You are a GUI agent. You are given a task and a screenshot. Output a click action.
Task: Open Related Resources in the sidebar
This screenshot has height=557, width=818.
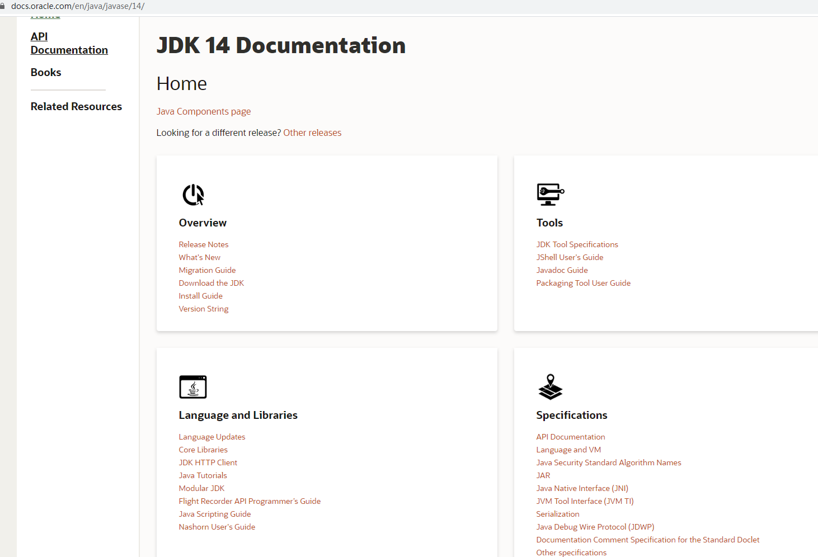click(76, 106)
